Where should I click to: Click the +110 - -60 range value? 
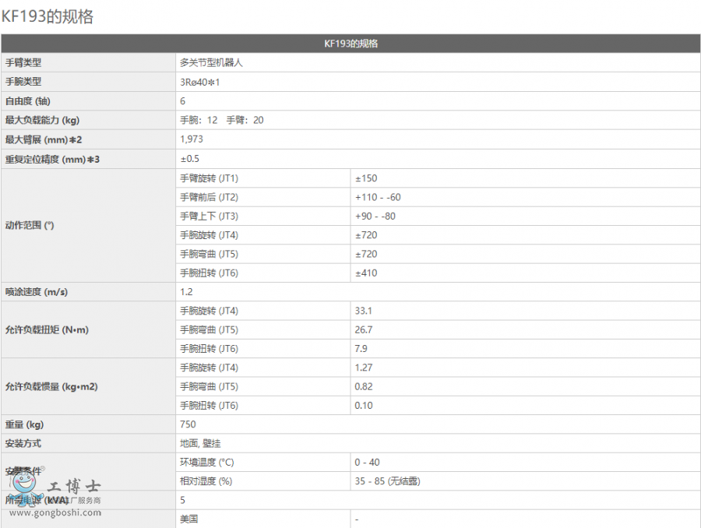point(378,197)
